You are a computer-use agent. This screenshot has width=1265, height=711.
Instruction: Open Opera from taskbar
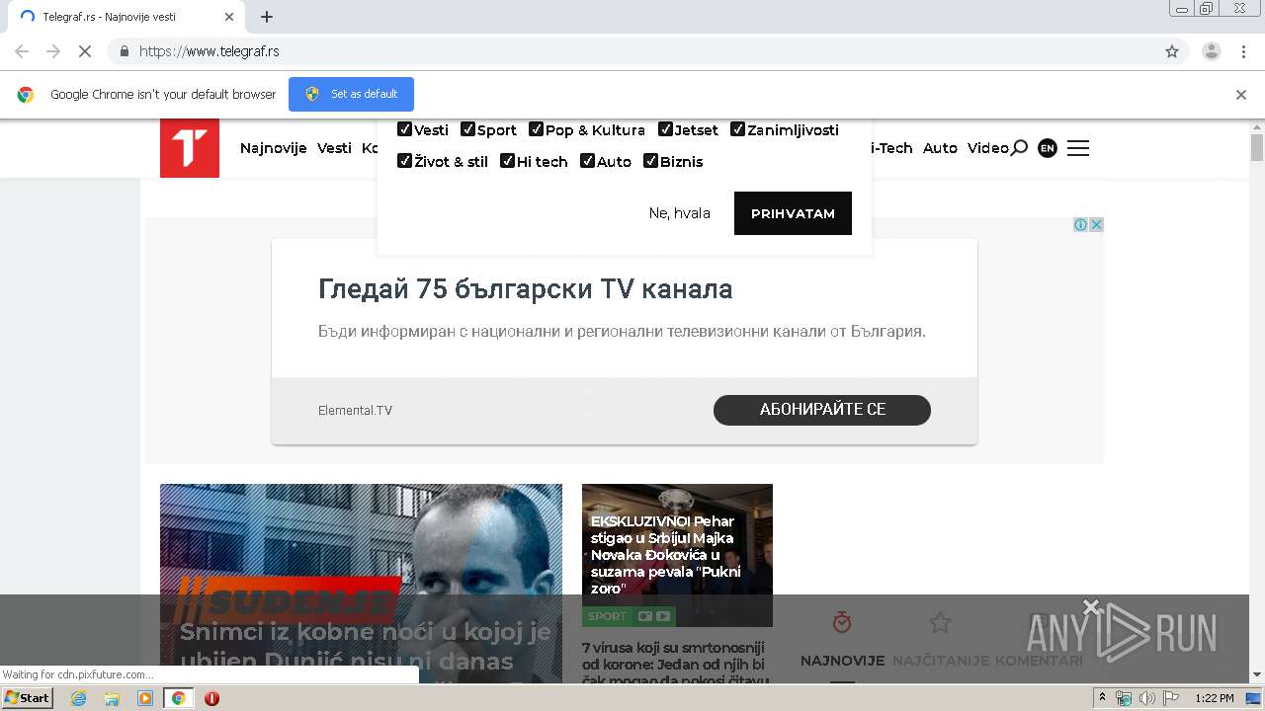(x=211, y=698)
